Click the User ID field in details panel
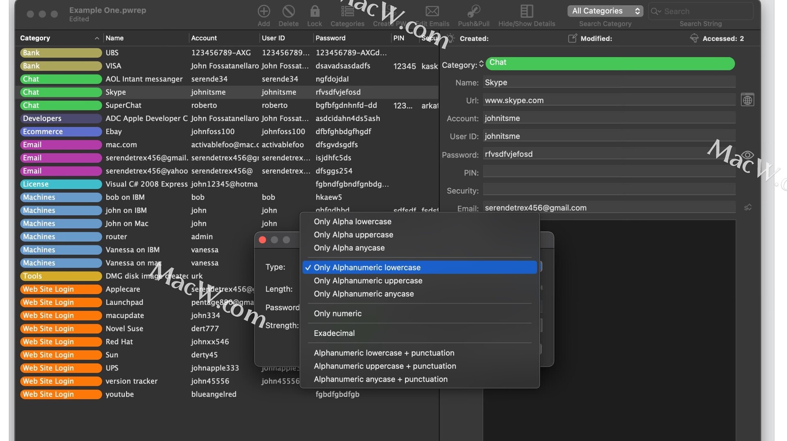The width and height of the screenshot is (787, 441). [x=609, y=137]
